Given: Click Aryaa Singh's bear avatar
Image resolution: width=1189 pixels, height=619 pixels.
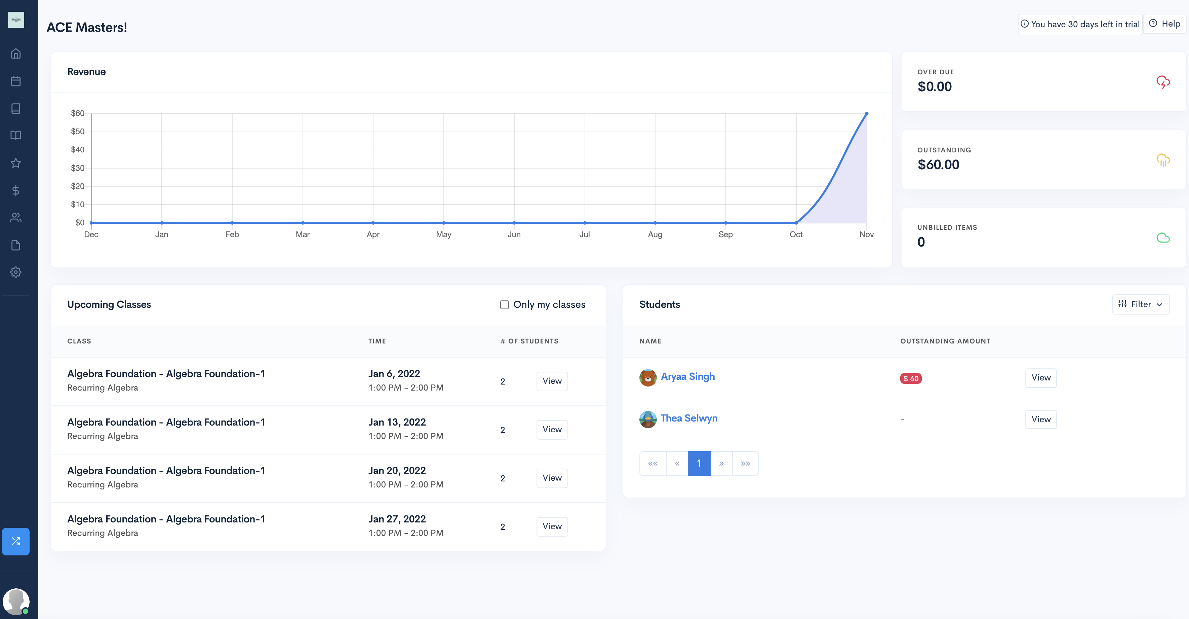Looking at the screenshot, I should (647, 377).
